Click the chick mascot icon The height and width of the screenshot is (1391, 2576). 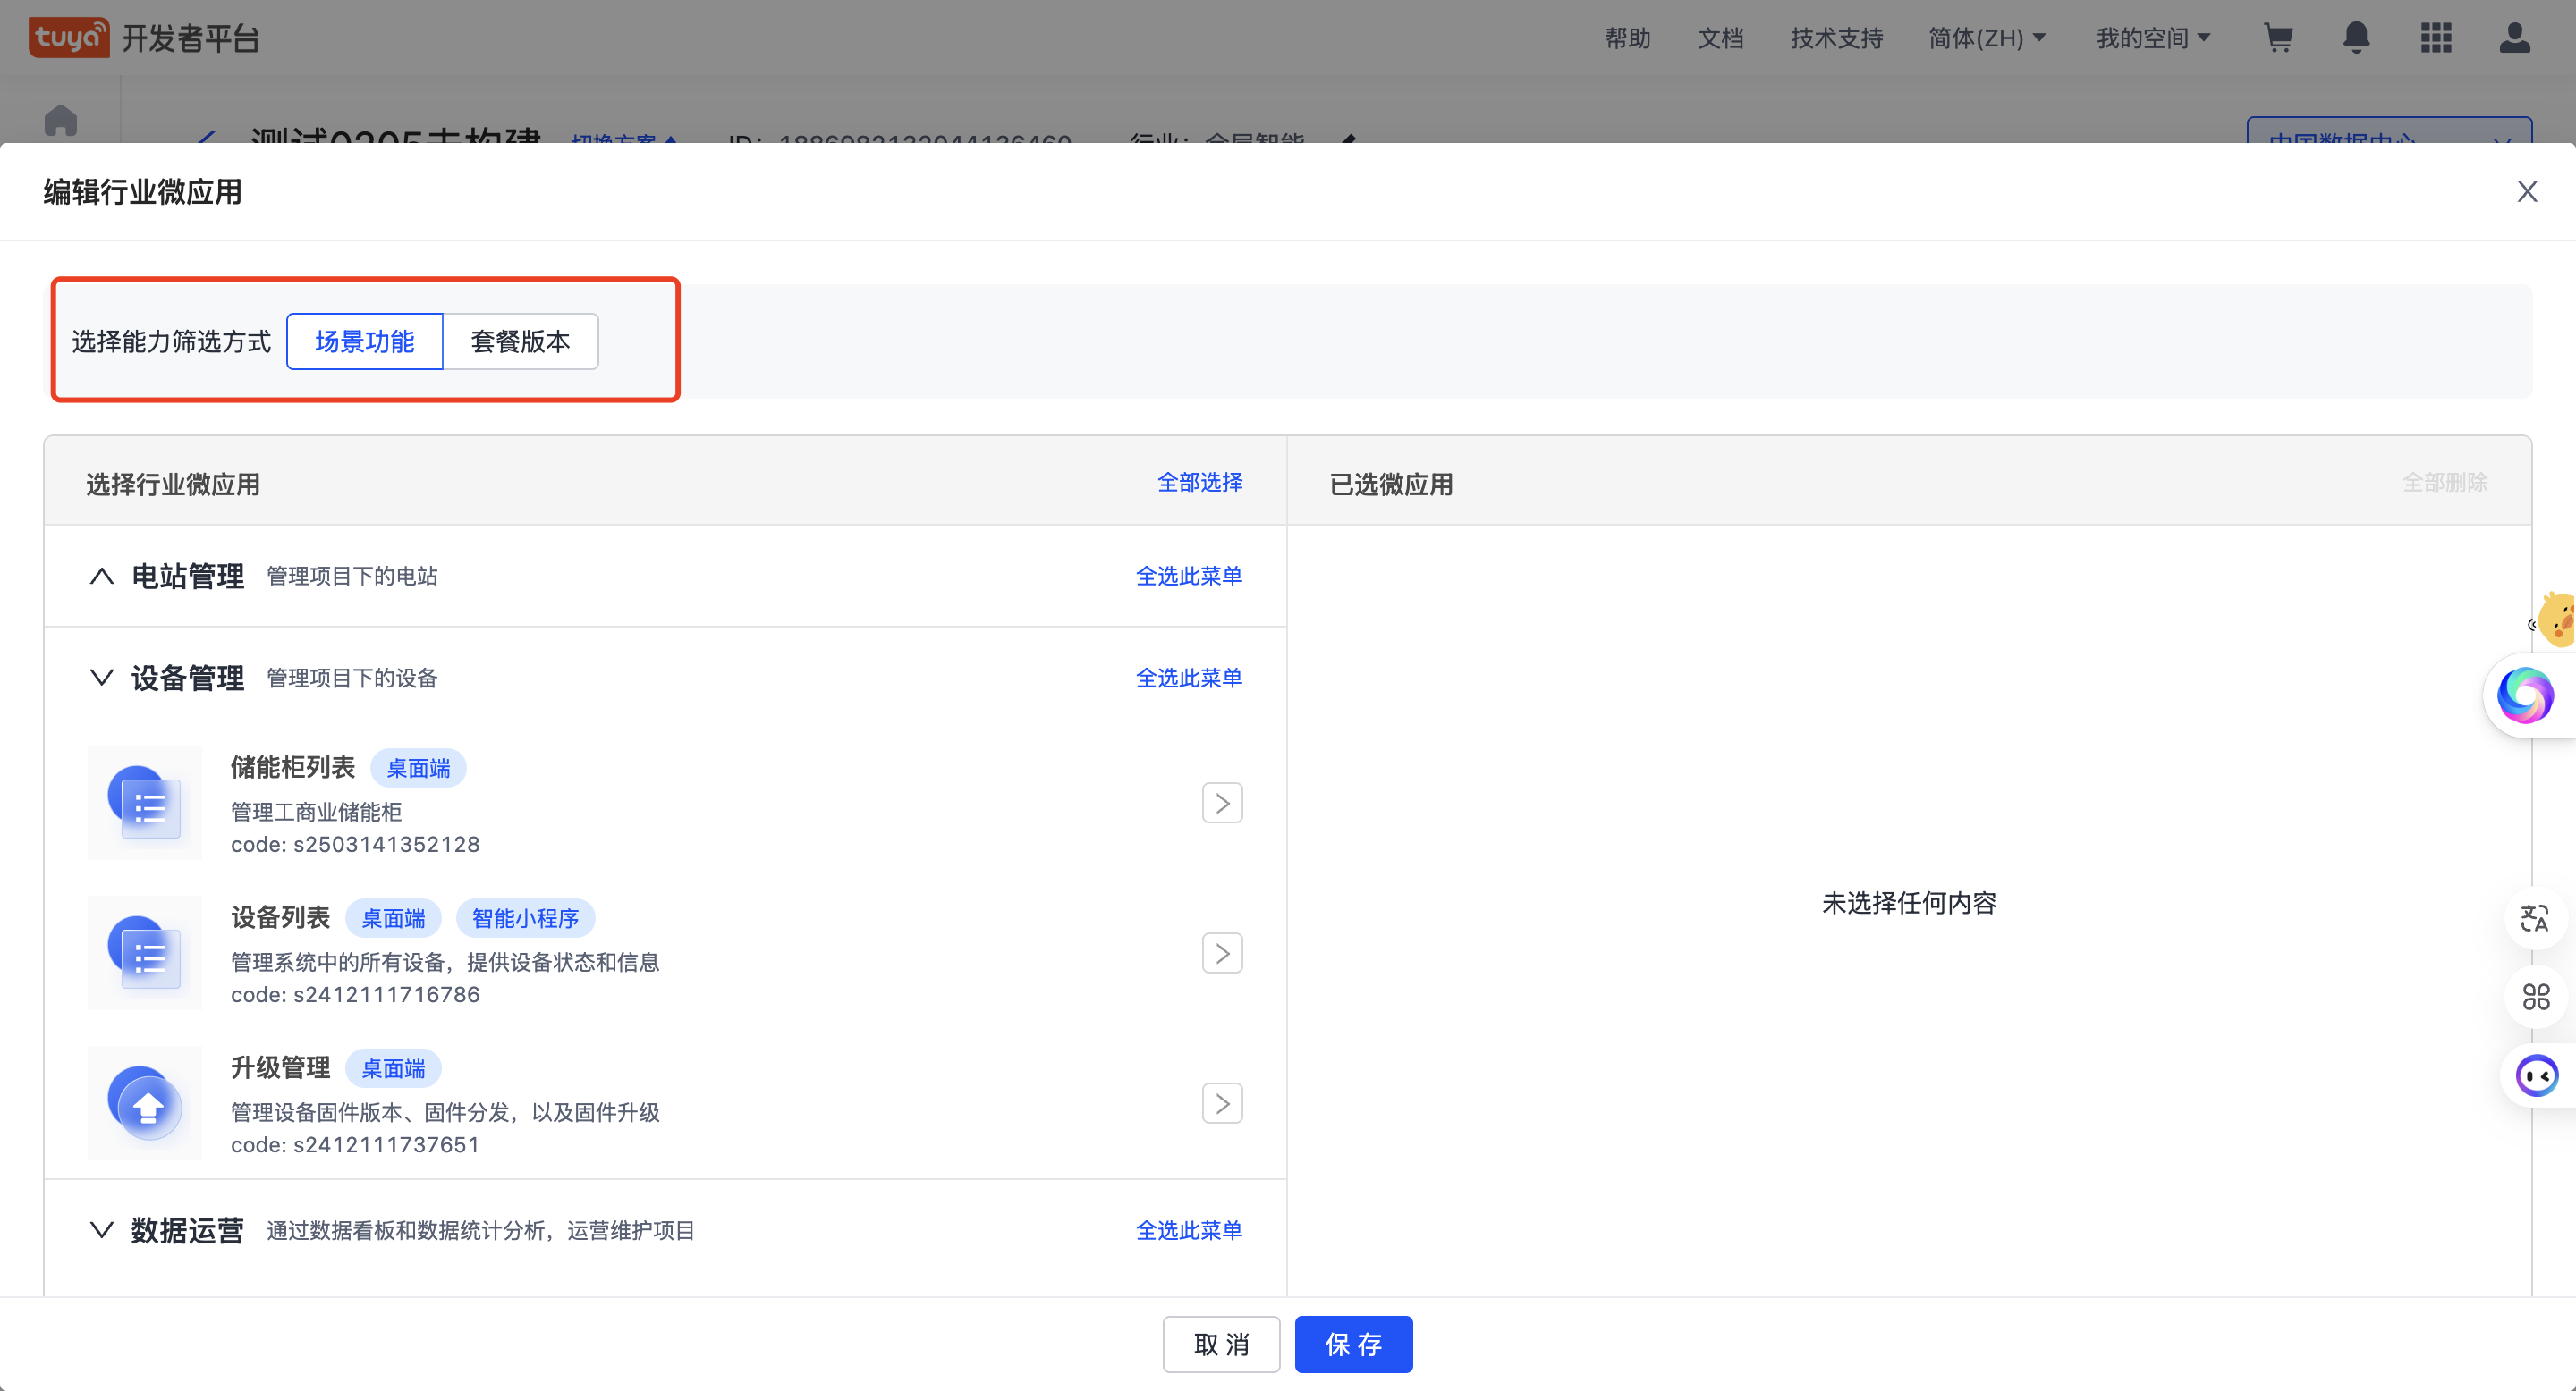pyautogui.click(x=2556, y=618)
